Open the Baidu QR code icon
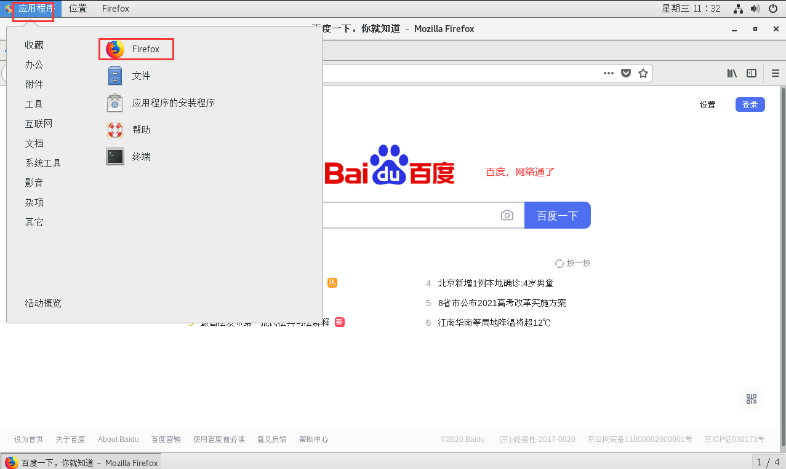Image resolution: width=786 pixels, height=469 pixels. pos(752,399)
